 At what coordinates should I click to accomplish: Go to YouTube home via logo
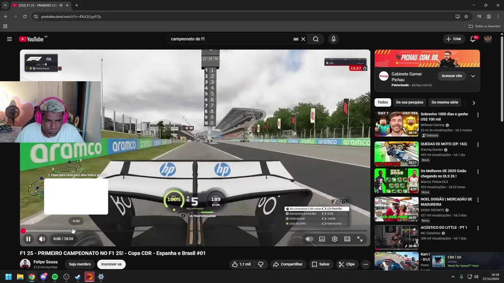point(31,39)
